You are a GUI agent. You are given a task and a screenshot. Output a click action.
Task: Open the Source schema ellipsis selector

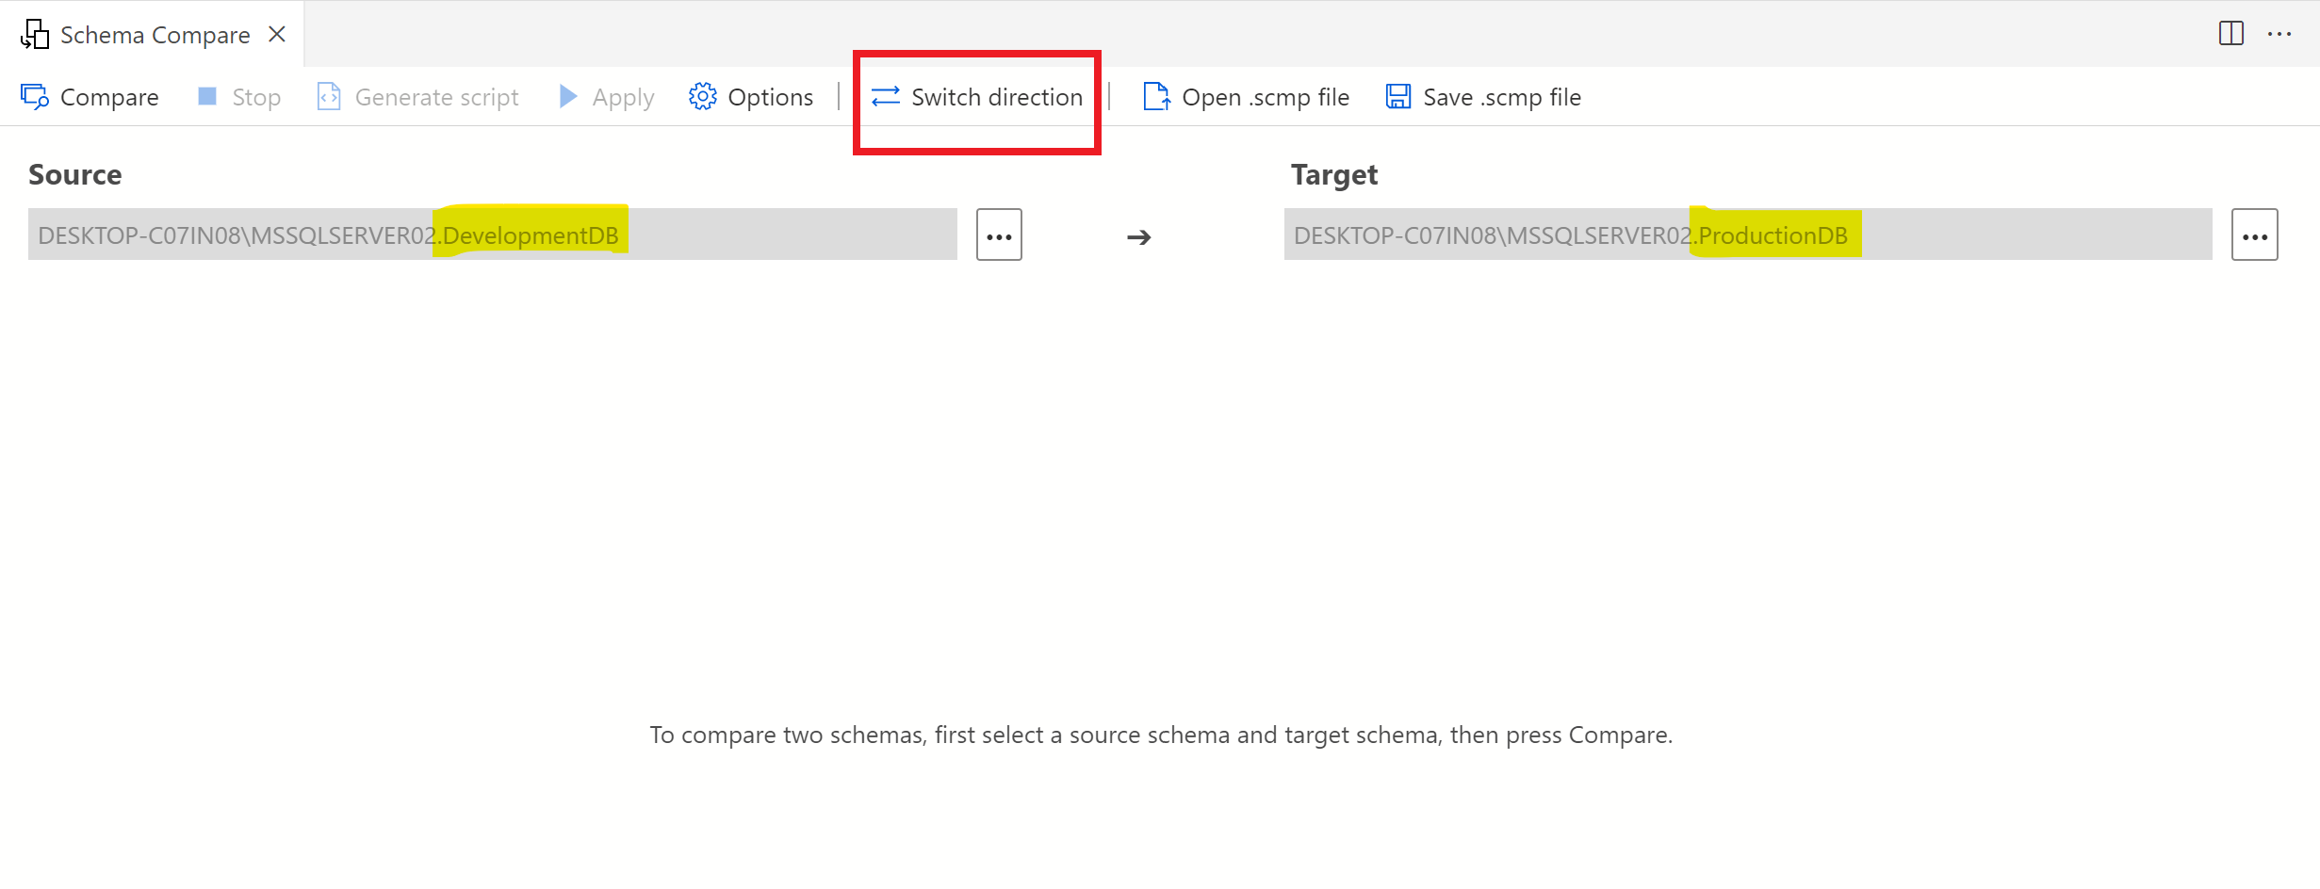[x=999, y=234]
